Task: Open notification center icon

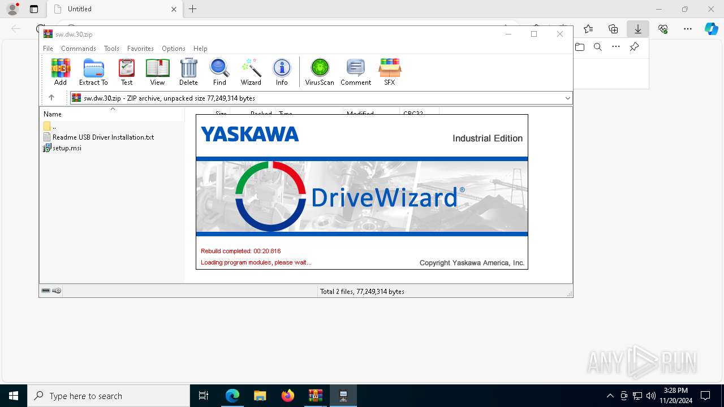Action: tap(705, 396)
